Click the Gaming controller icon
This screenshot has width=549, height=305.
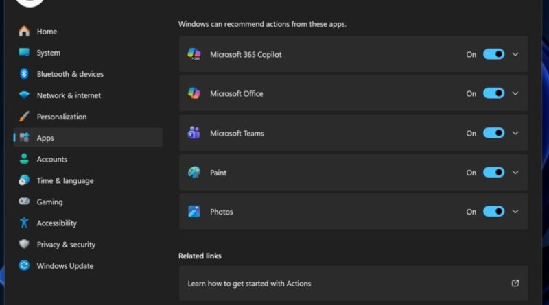click(24, 201)
